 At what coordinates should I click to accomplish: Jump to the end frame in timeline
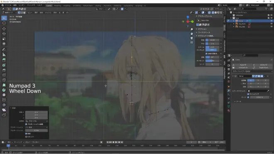[122, 142]
